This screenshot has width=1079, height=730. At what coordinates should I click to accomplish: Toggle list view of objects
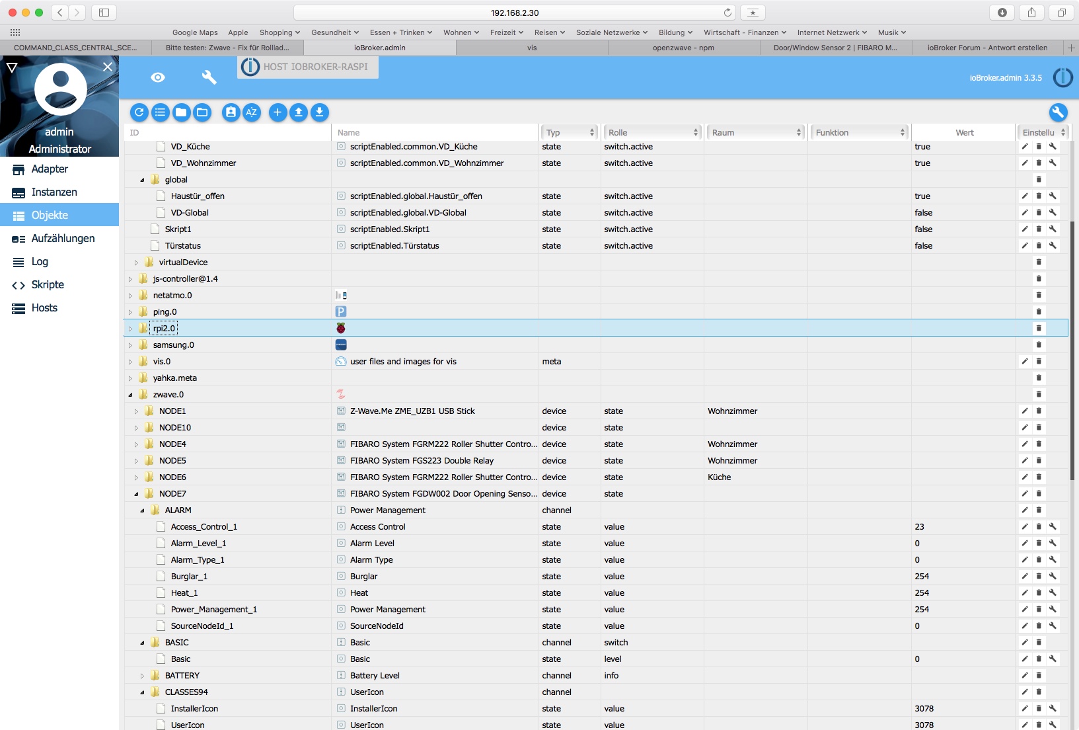(x=160, y=112)
